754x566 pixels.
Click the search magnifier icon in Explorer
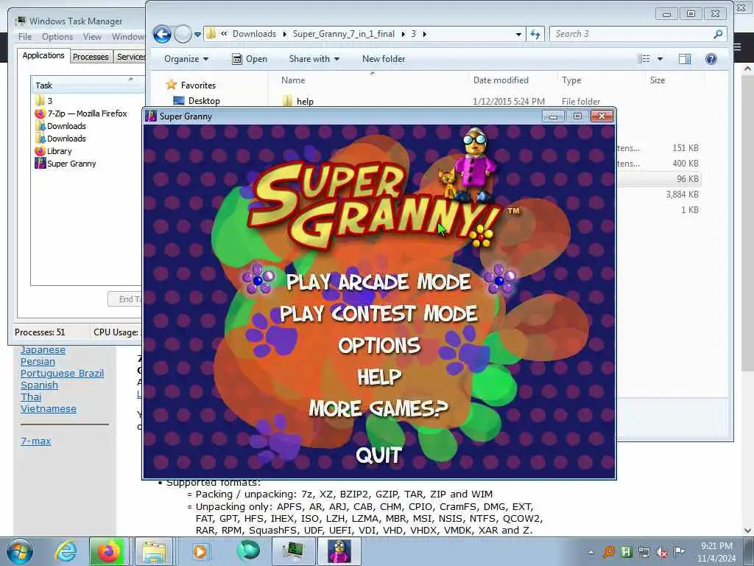pyautogui.click(x=718, y=34)
